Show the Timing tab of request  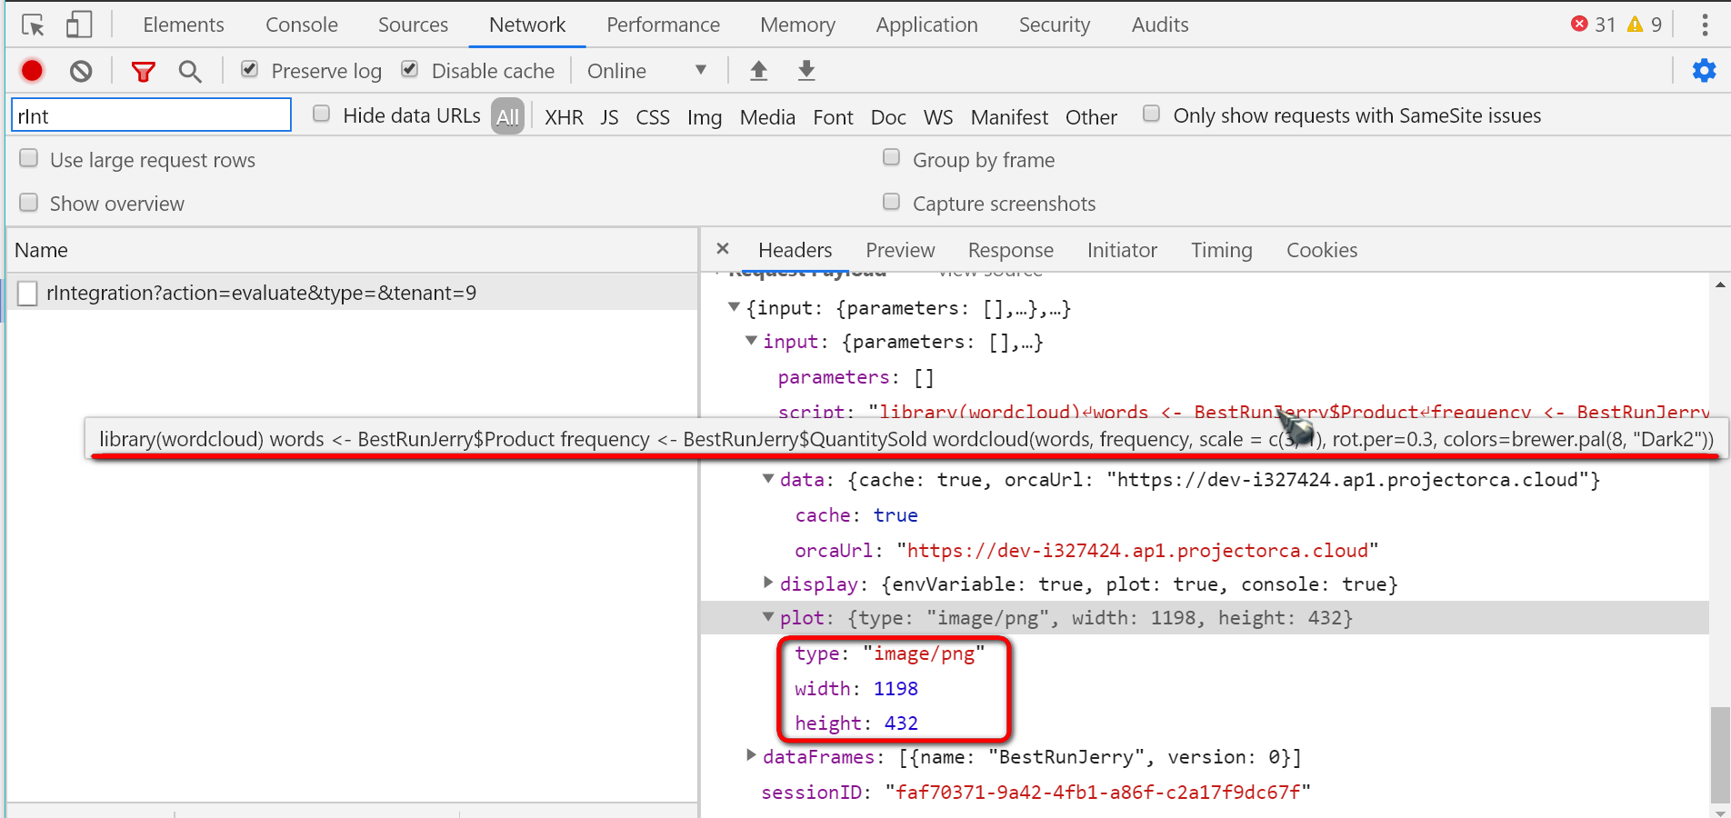(1222, 250)
